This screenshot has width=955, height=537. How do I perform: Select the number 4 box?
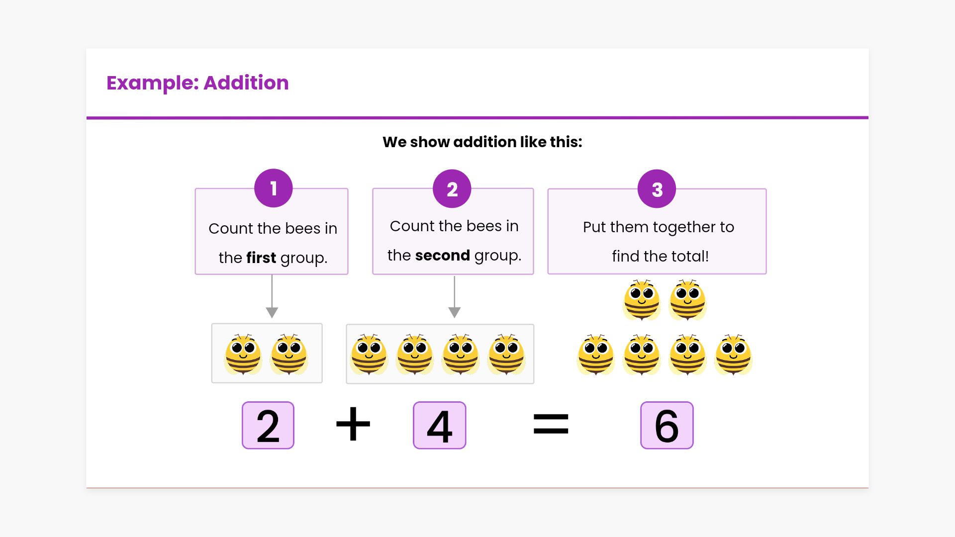tap(440, 426)
